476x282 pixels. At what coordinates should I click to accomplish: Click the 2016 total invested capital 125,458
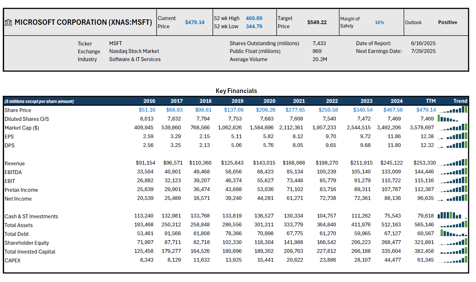143,251
